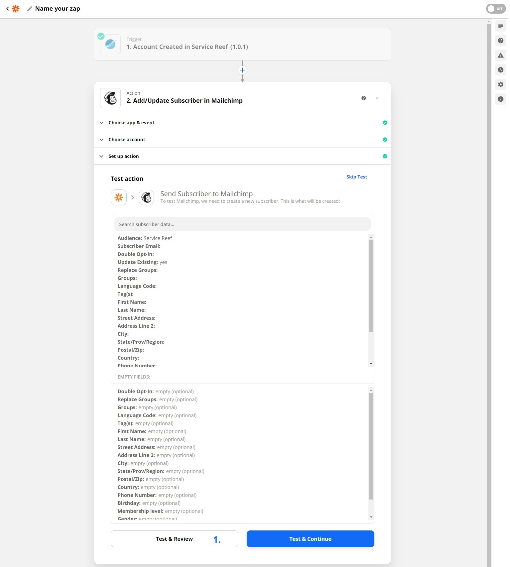Go back using the left arrow
Image resolution: width=510 pixels, height=567 pixels.
coord(8,9)
